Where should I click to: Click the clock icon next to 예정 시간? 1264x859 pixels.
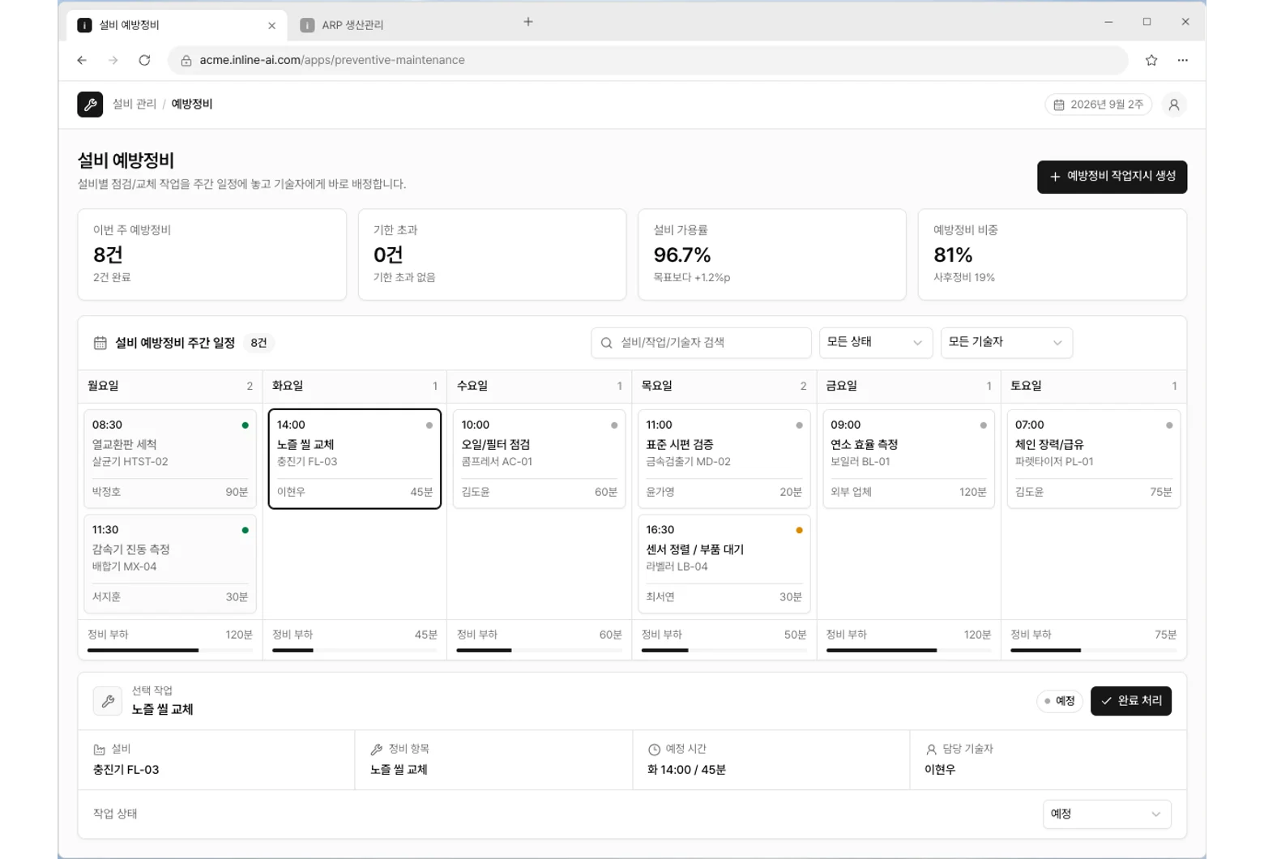click(x=654, y=750)
